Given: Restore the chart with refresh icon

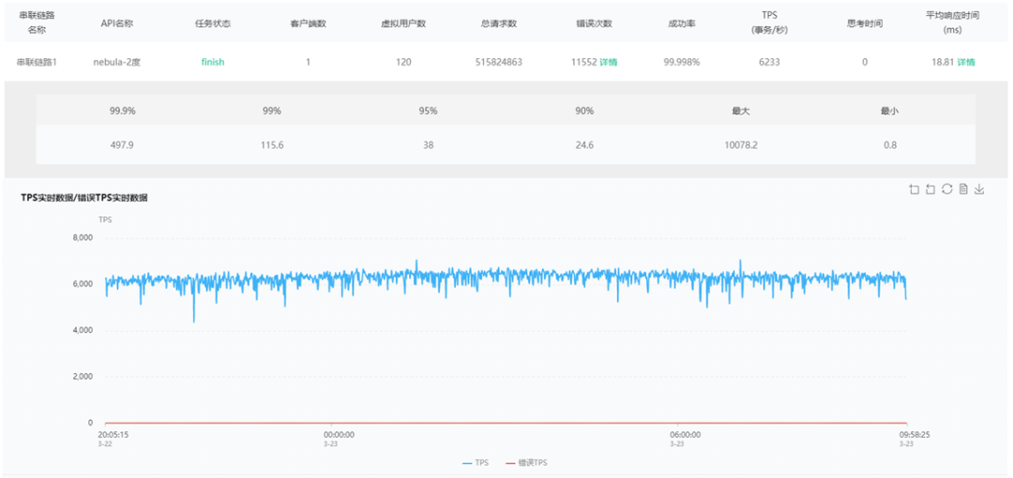Looking at the screenshot, I should (947, 188).
